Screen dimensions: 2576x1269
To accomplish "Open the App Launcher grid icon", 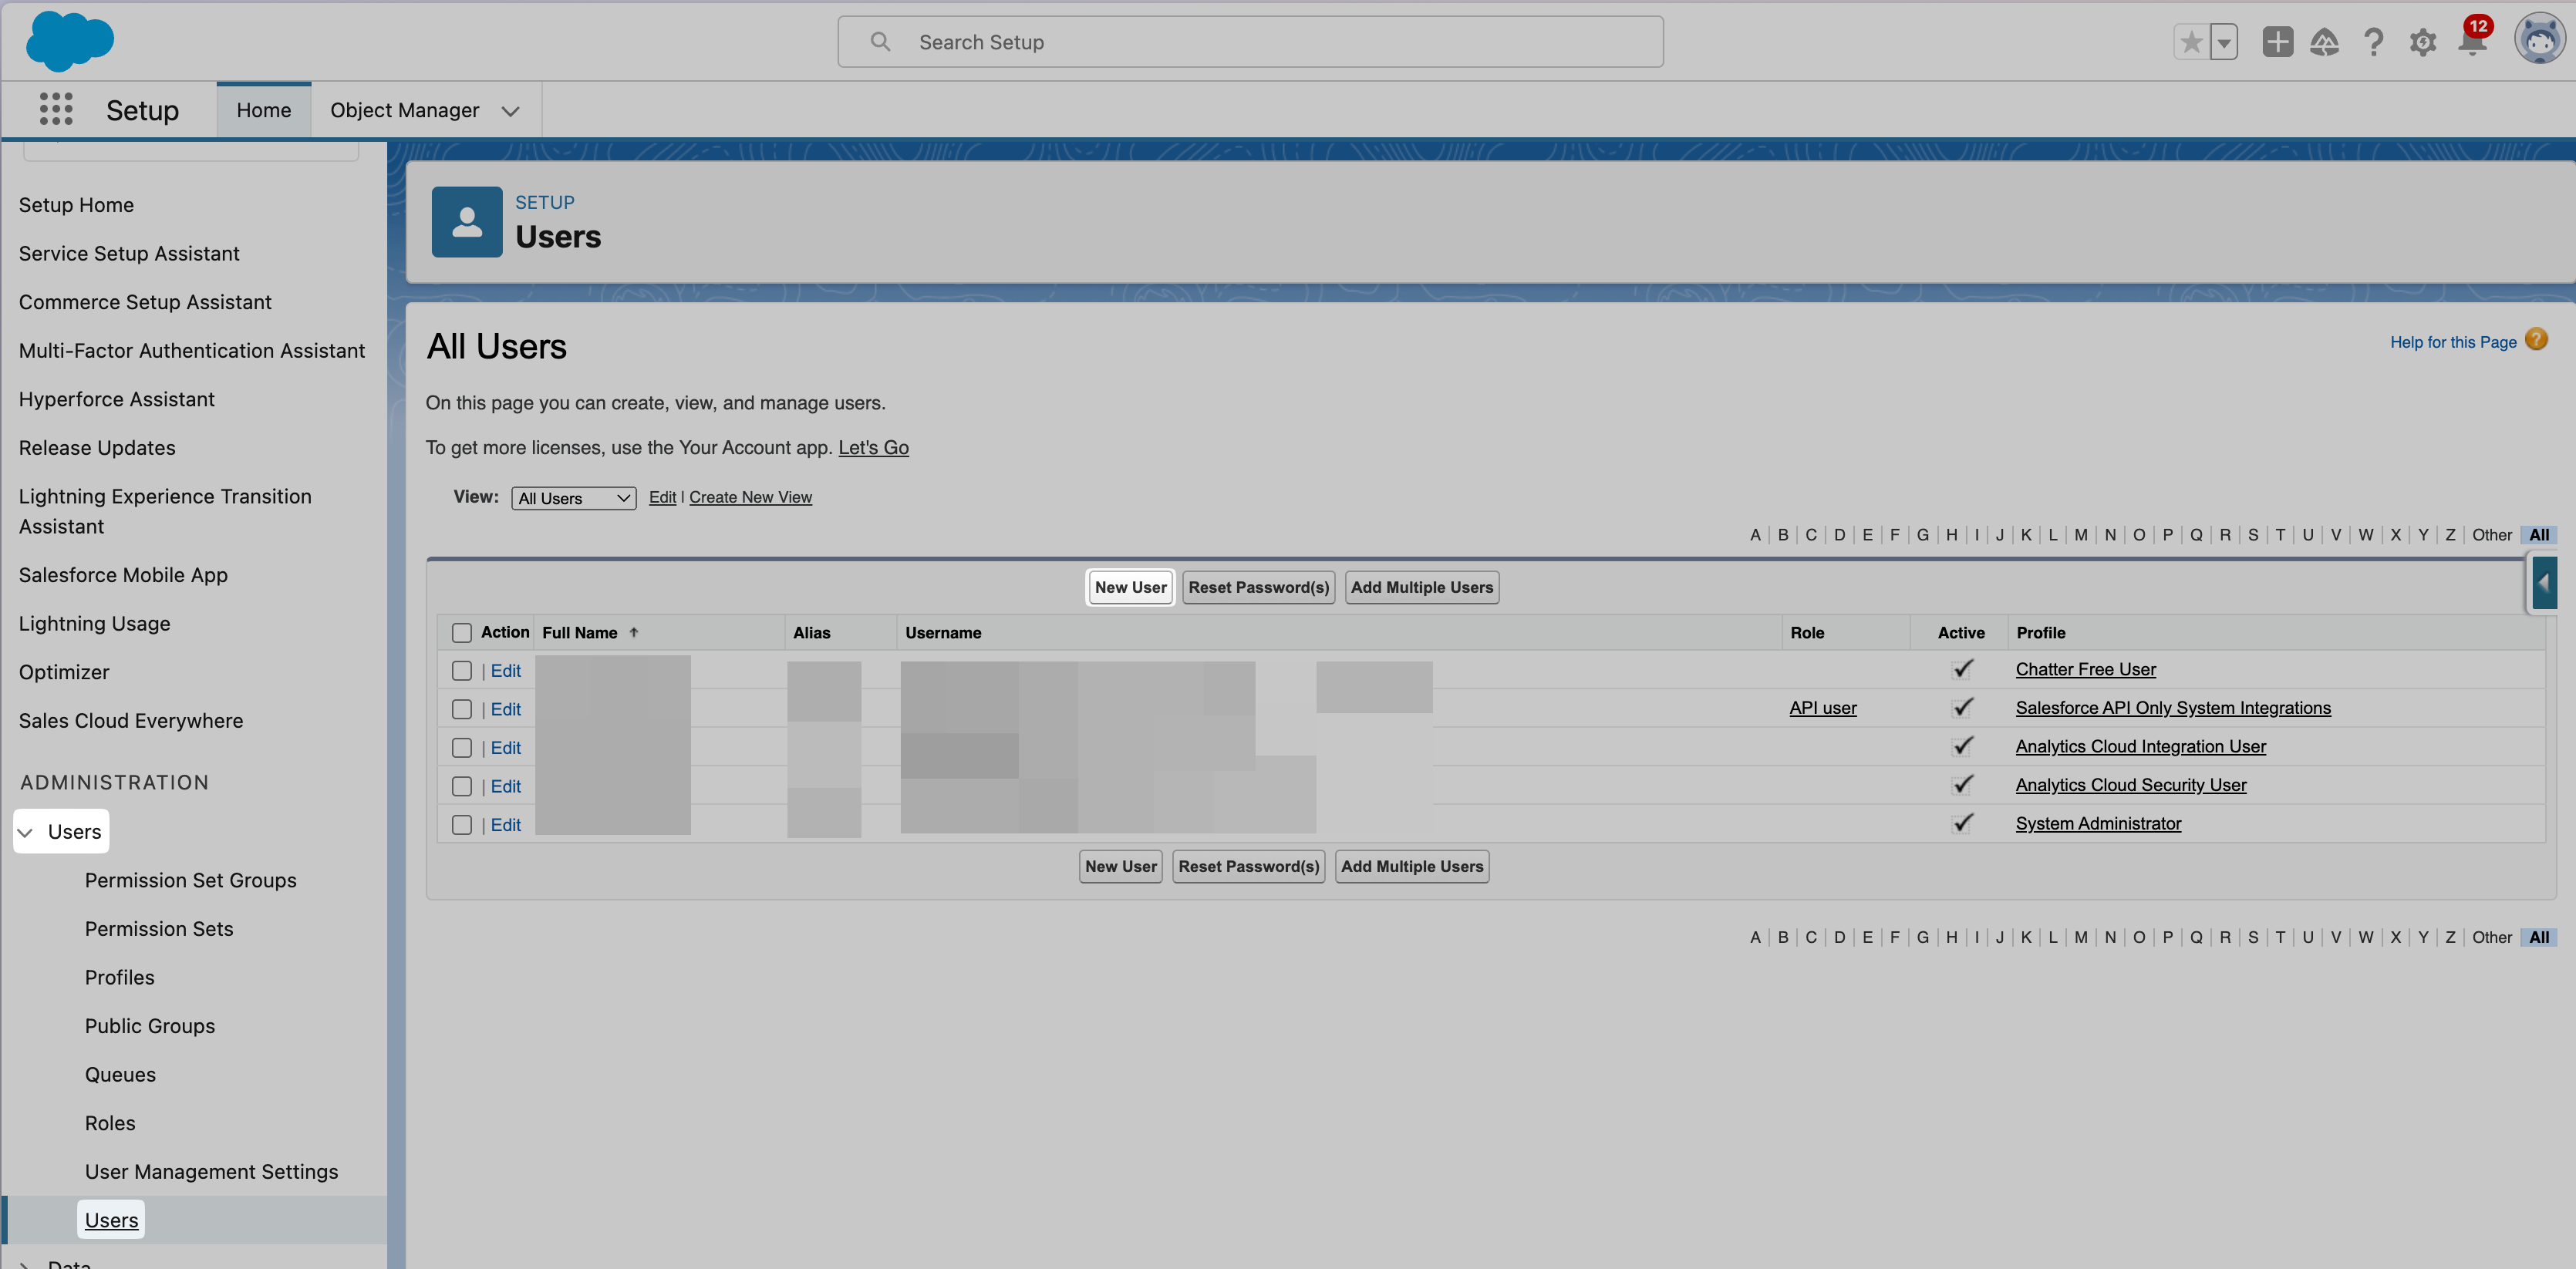I will (56, 109).
